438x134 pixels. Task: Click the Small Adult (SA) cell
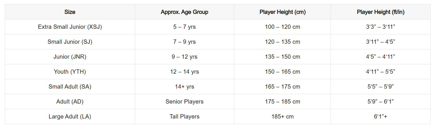pyautogui.click(x=70, y=87)
